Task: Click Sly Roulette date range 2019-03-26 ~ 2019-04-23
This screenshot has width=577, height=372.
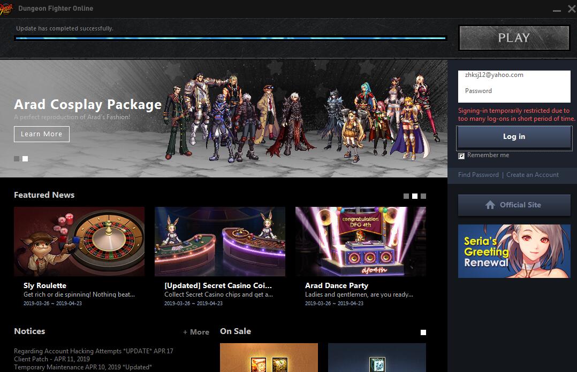Action: [x=52, y=303]
